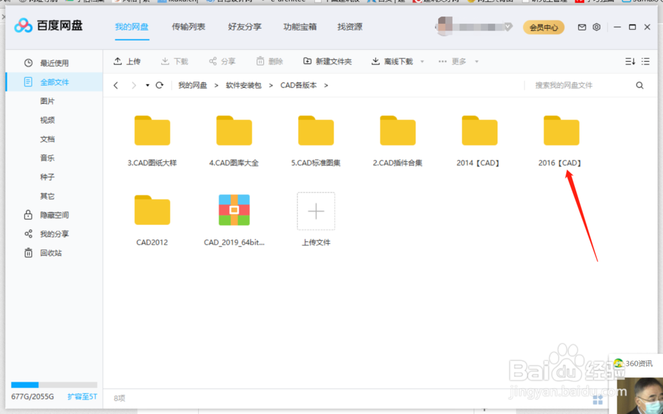
Task: Click the 上传文件 plus tile
Action: (x=316, y=211)
